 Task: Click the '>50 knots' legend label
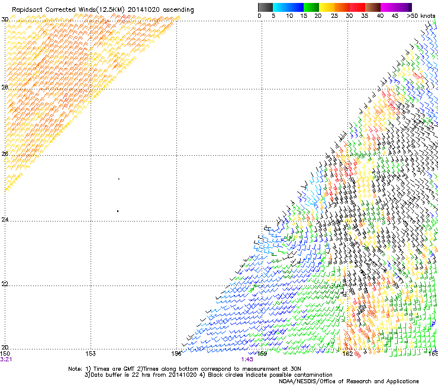click(421, 16)
